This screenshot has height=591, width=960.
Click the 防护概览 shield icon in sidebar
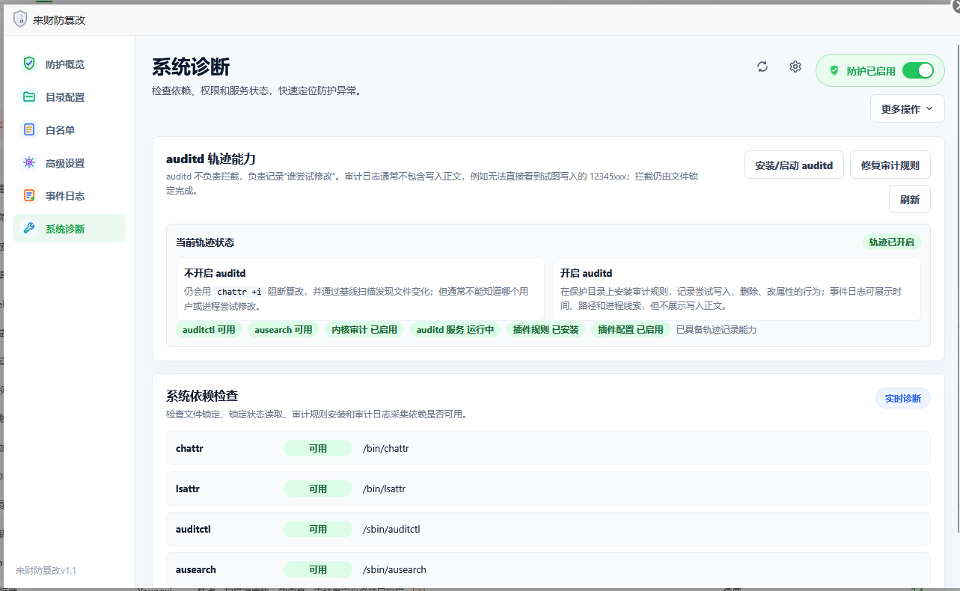pos(29,64)
